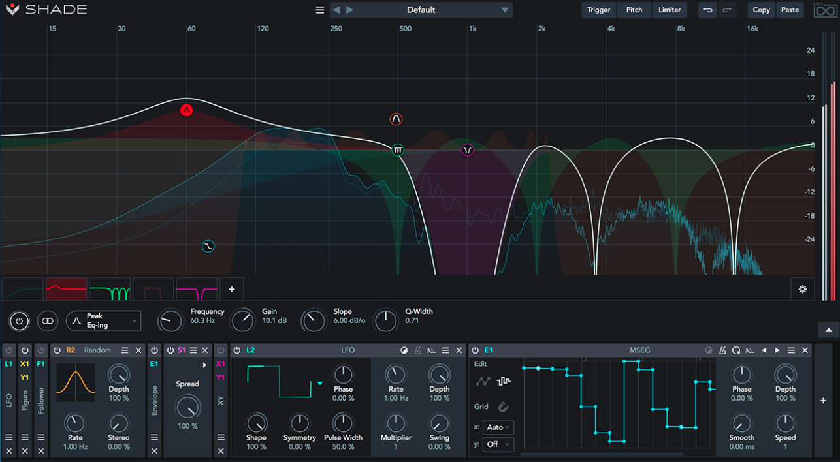This screenshot has height=462, width=840.
Task: Collapse the modulation panel arrow
Action: [x=829, y=330]
